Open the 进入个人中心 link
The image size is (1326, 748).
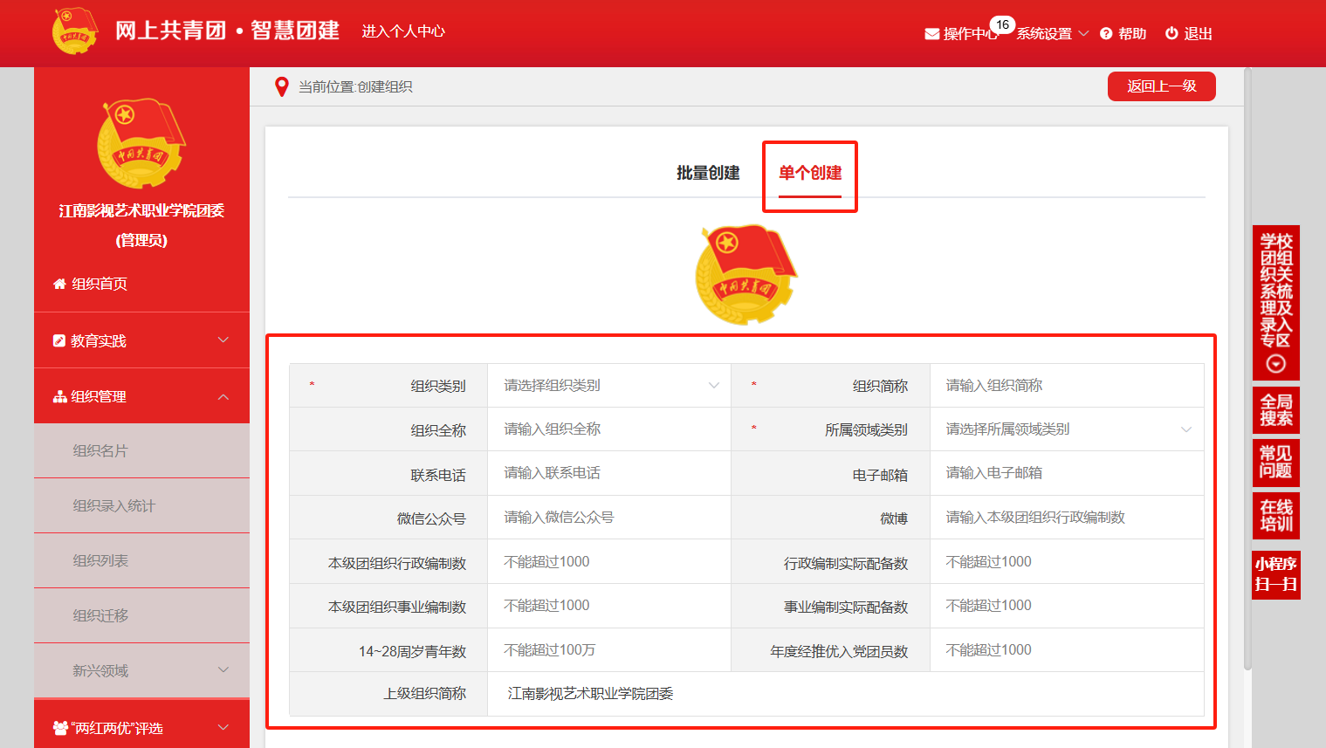(x=403, y=31)
